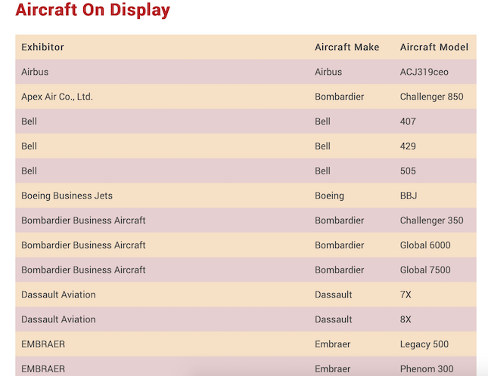Select the Airbus exhibitor cell
This screenshot has height=376, width=488.
(x=35, y=72)
